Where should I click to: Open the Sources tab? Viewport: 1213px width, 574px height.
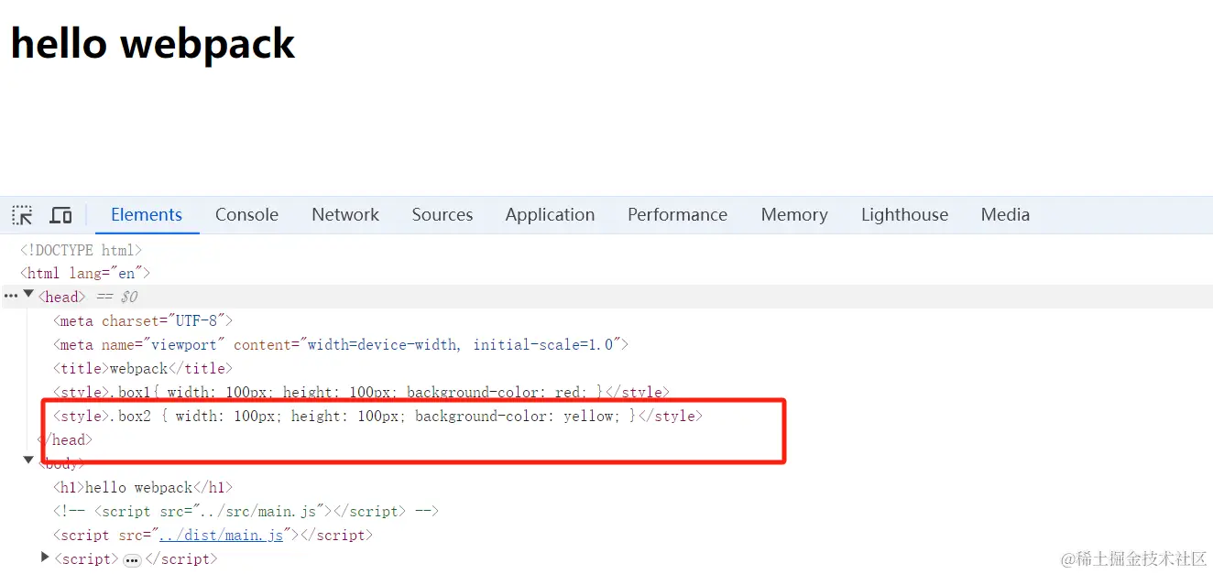(x=443, y=215)
